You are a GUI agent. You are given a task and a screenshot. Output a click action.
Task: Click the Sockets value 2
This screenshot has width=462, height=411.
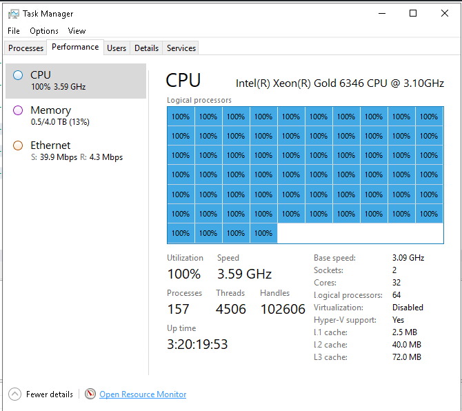pos(394,270)
